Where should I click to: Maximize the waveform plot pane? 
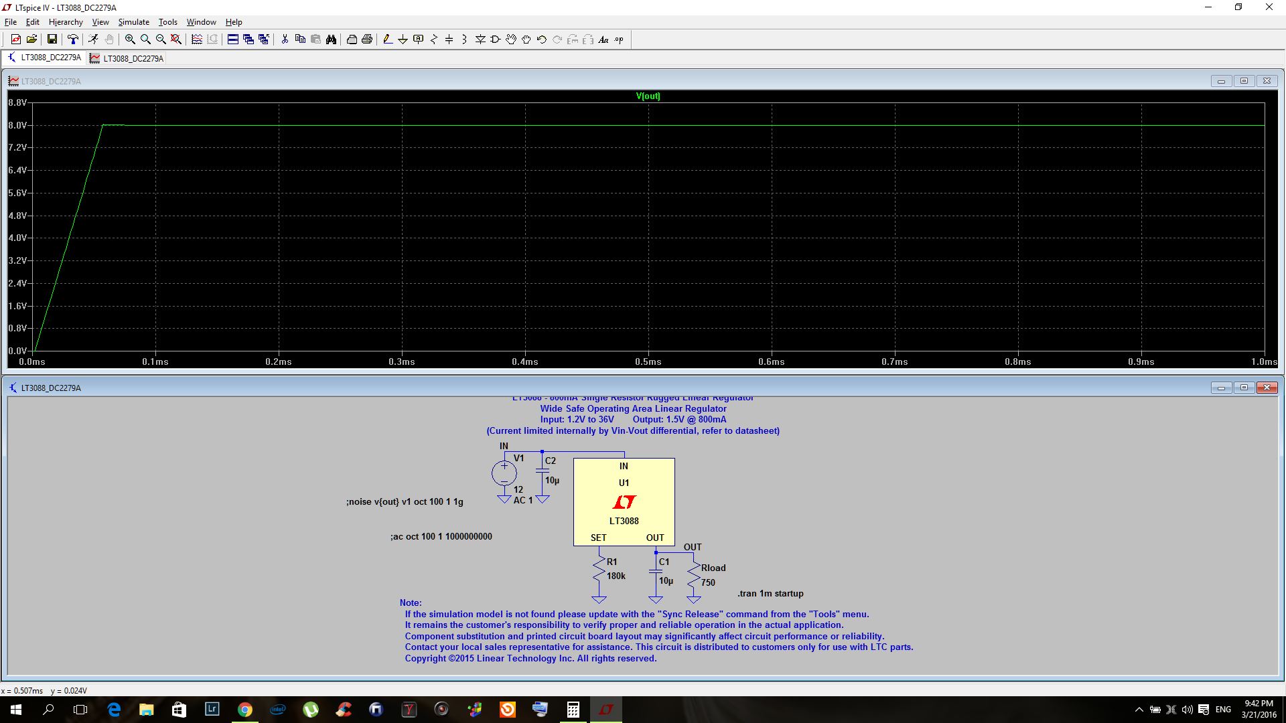(x=1244, y=81)
